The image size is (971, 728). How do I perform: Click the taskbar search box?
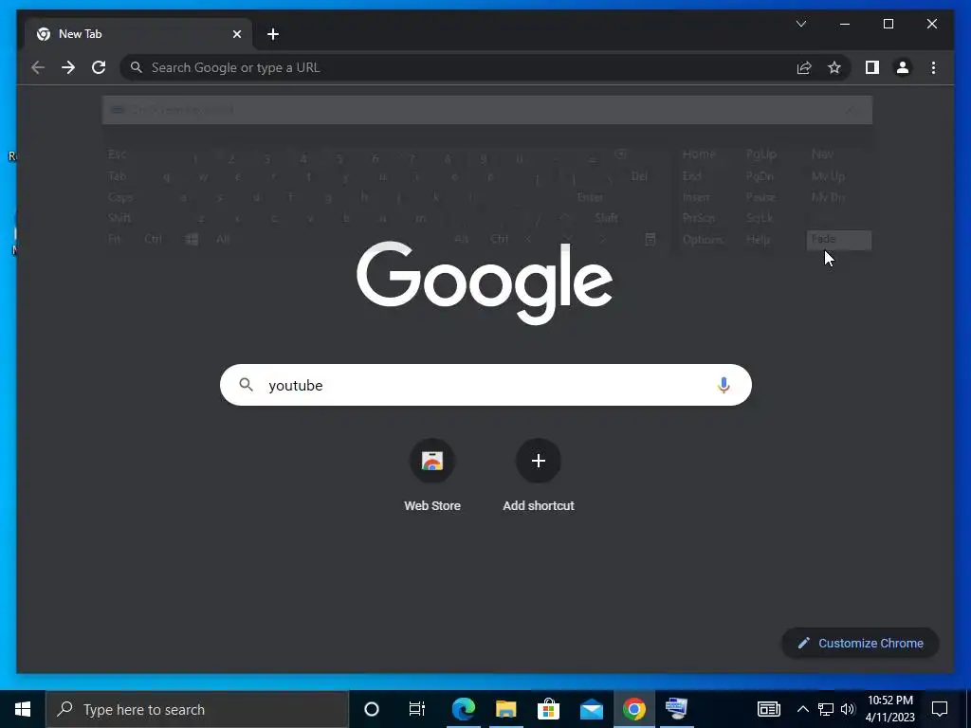click(x=197, y=709)
